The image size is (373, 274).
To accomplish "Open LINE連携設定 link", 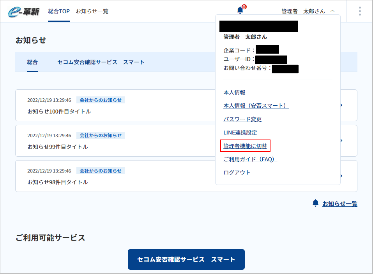I will (x=240, y=133).
